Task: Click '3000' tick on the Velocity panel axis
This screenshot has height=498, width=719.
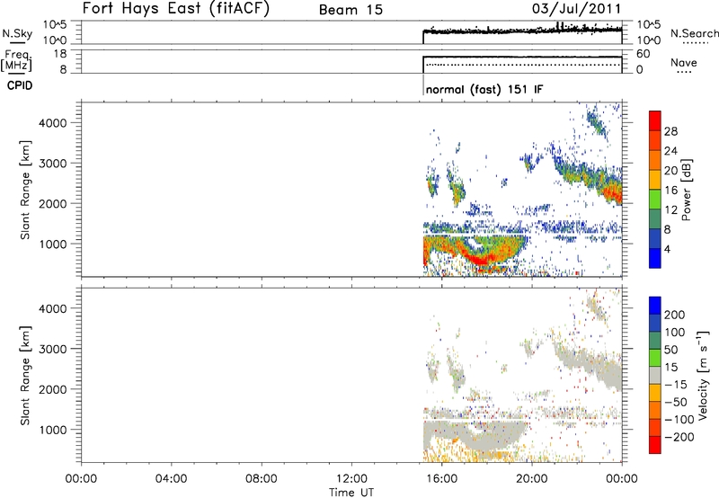Action: [x=53, y=349]
